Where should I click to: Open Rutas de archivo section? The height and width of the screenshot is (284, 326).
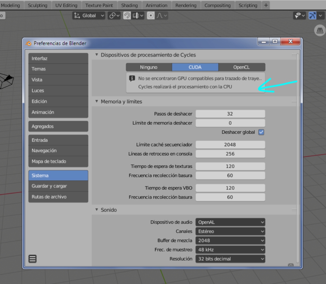pos(58,197)
